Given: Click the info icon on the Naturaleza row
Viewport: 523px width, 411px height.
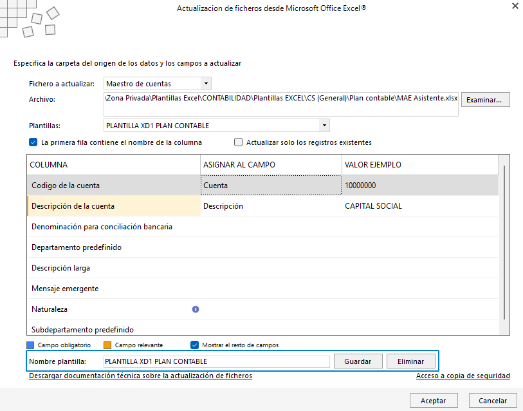Looking at the screenshot, I should 196,309.
